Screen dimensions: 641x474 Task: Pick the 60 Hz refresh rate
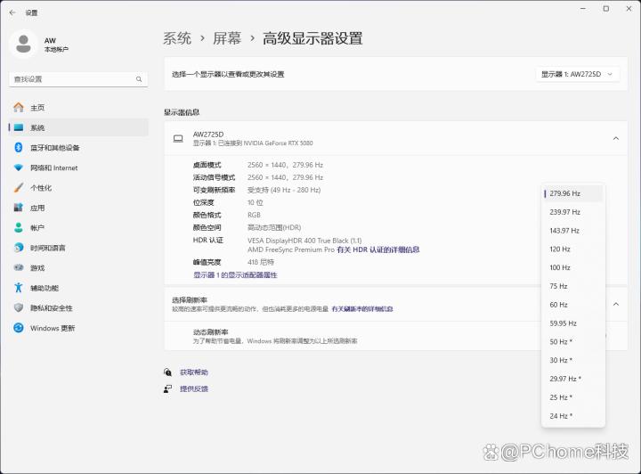click(558, 305)
